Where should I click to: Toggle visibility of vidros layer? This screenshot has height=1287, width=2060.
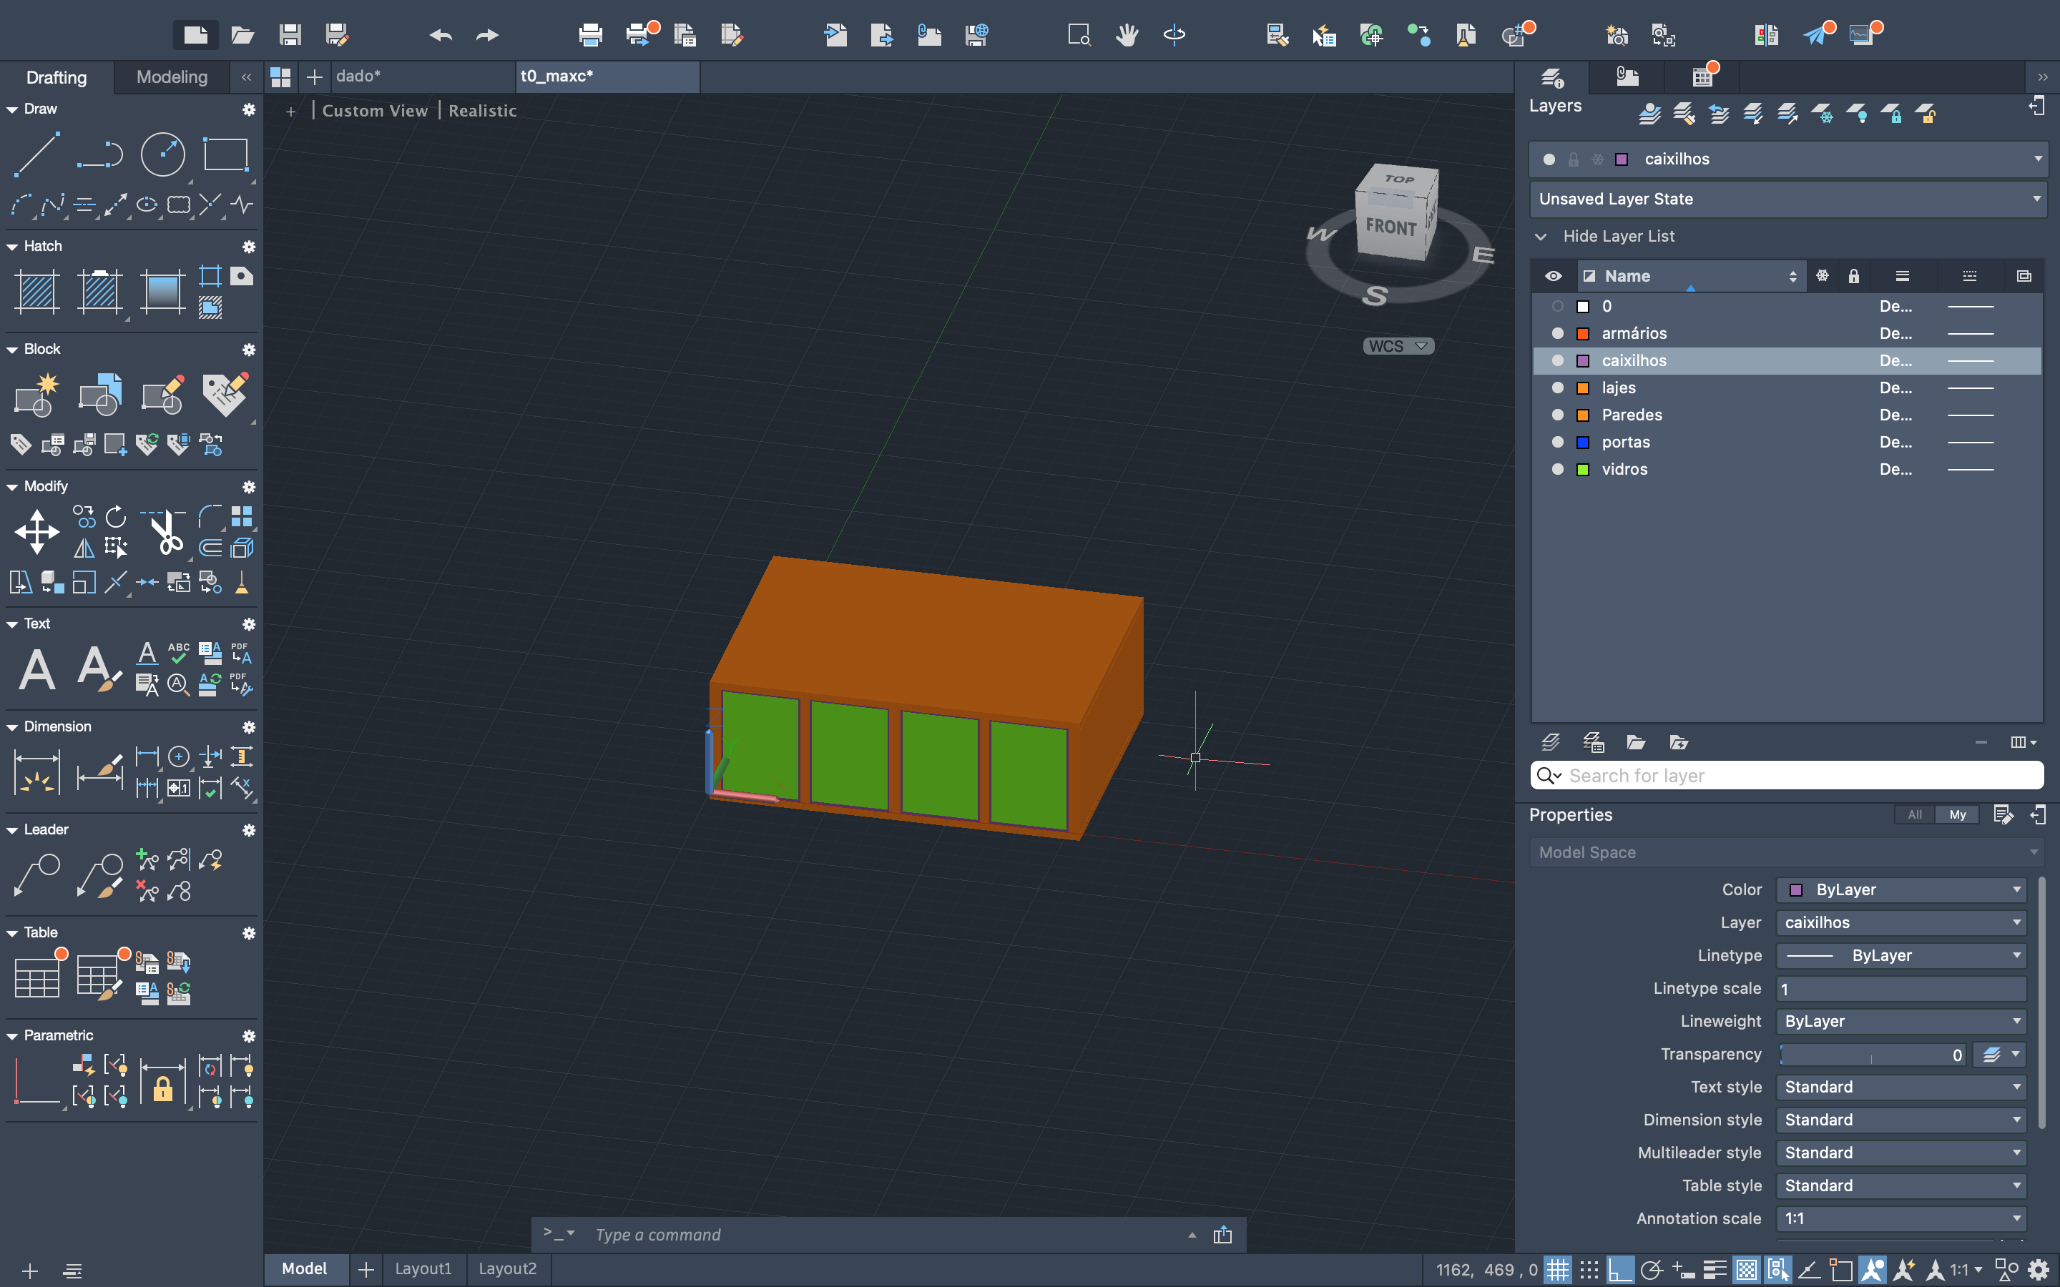point(1557,469)
